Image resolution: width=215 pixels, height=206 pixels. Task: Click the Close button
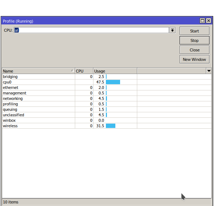pos(195,50)
